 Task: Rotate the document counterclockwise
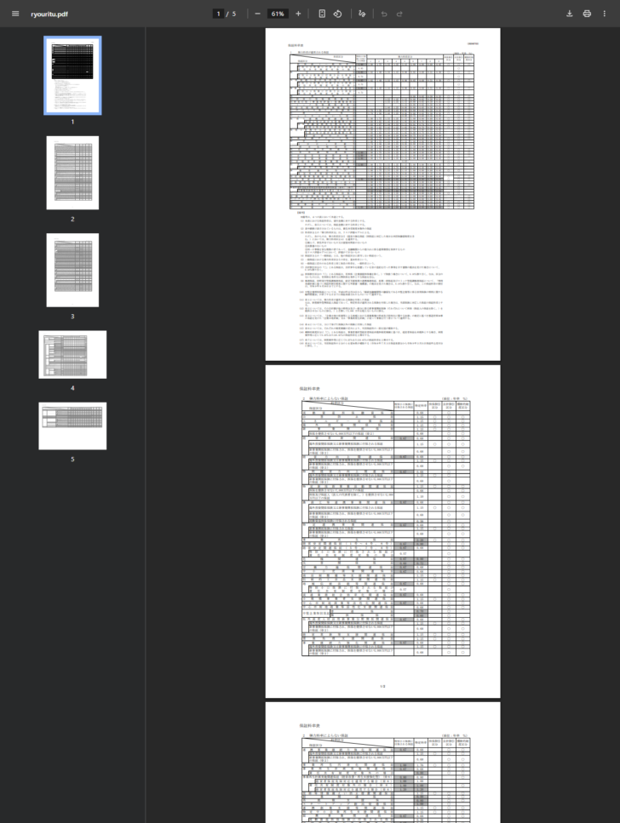click(337, 14)
